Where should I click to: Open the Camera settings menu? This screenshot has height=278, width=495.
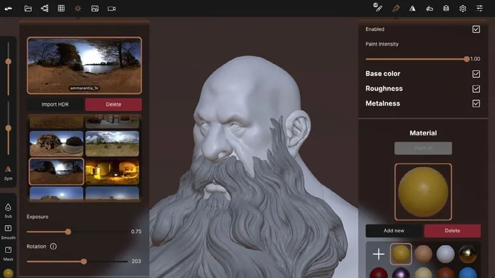pyautogui.click(x=112, y=9)
